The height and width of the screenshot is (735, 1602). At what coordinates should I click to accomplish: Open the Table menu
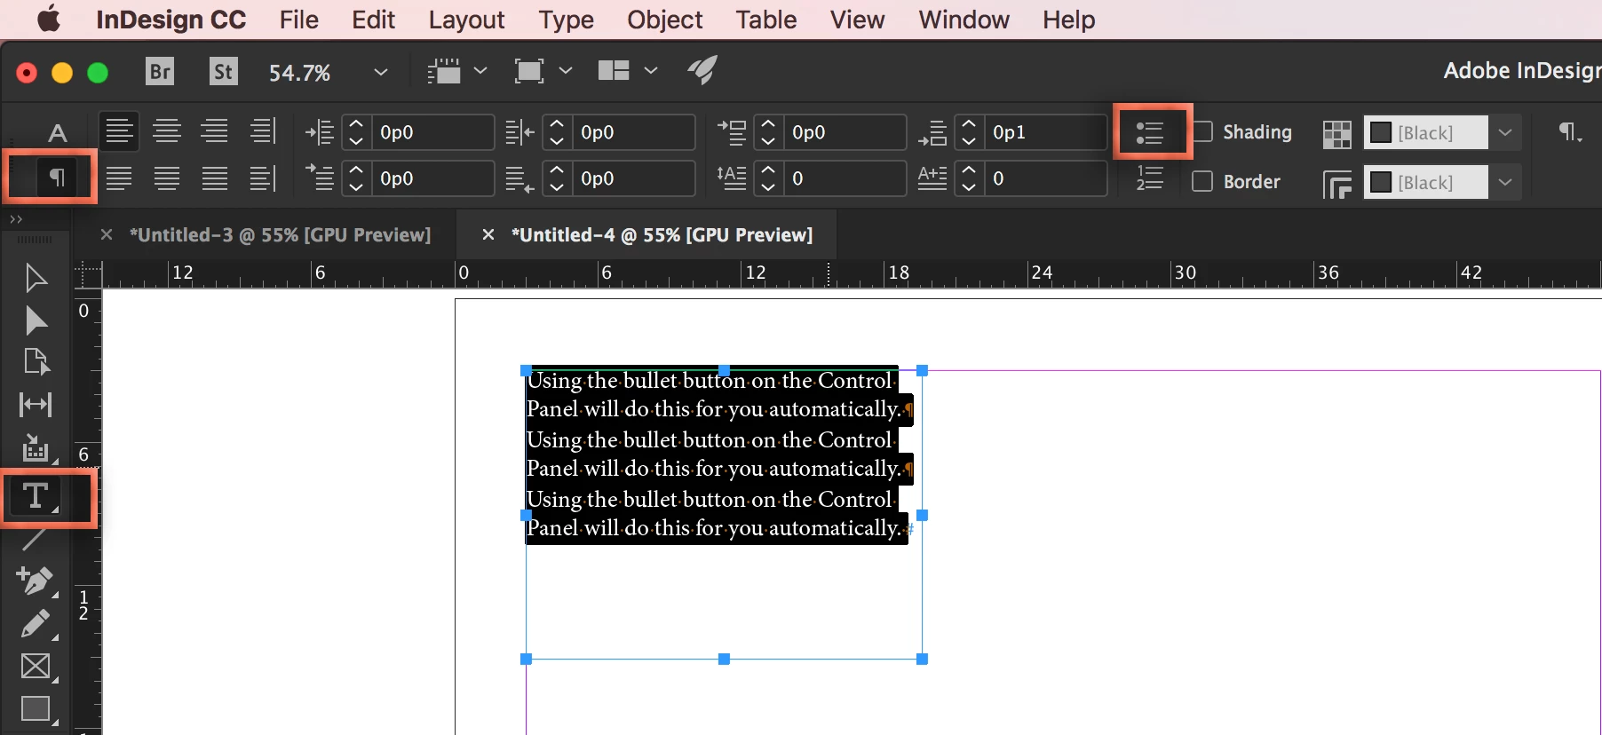pyautogui.click(x=765, y=20)
